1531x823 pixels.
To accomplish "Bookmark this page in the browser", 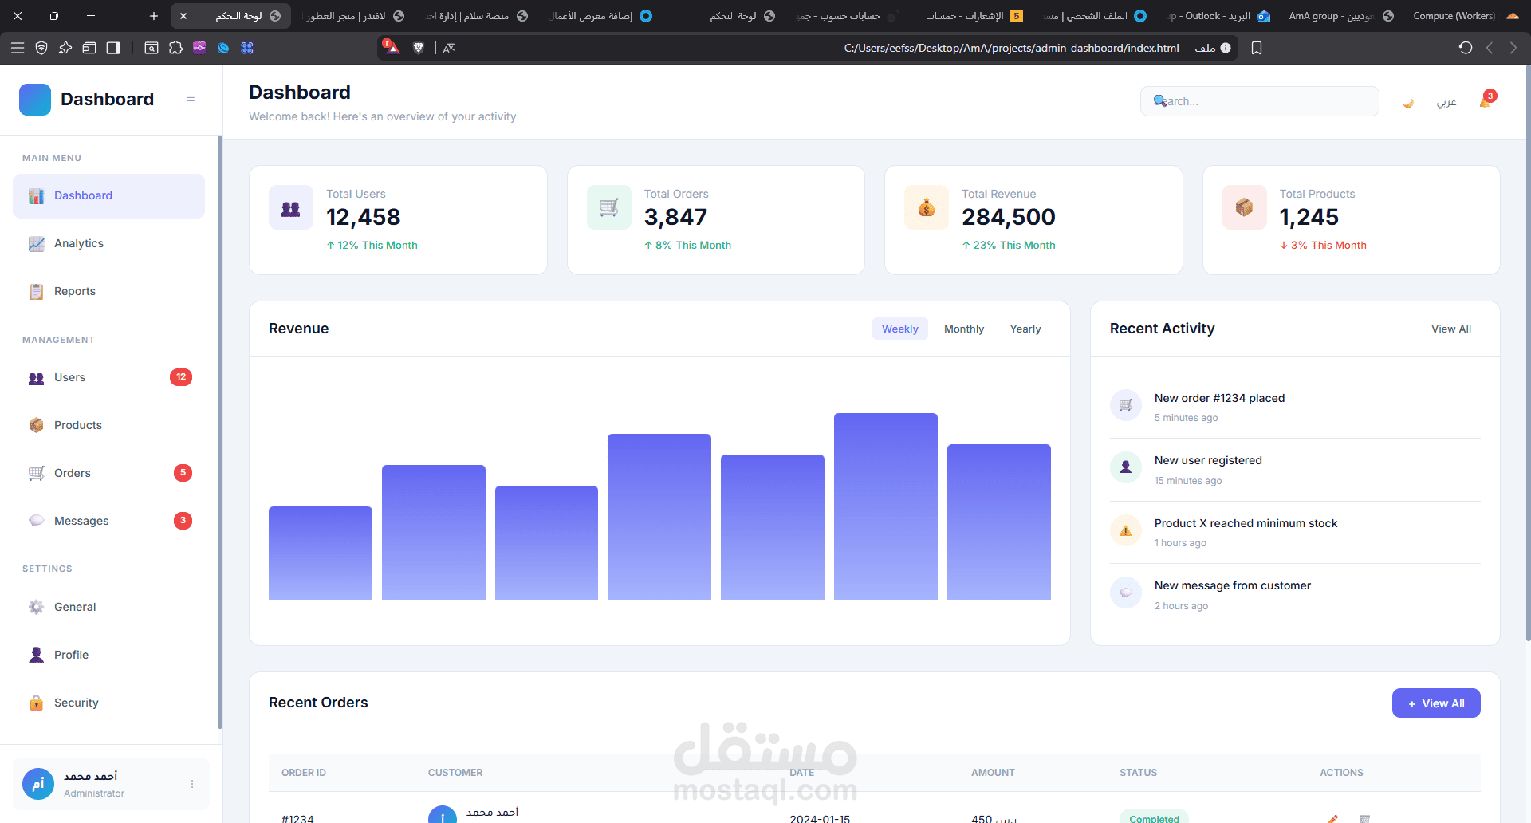I will [1257, 48].
